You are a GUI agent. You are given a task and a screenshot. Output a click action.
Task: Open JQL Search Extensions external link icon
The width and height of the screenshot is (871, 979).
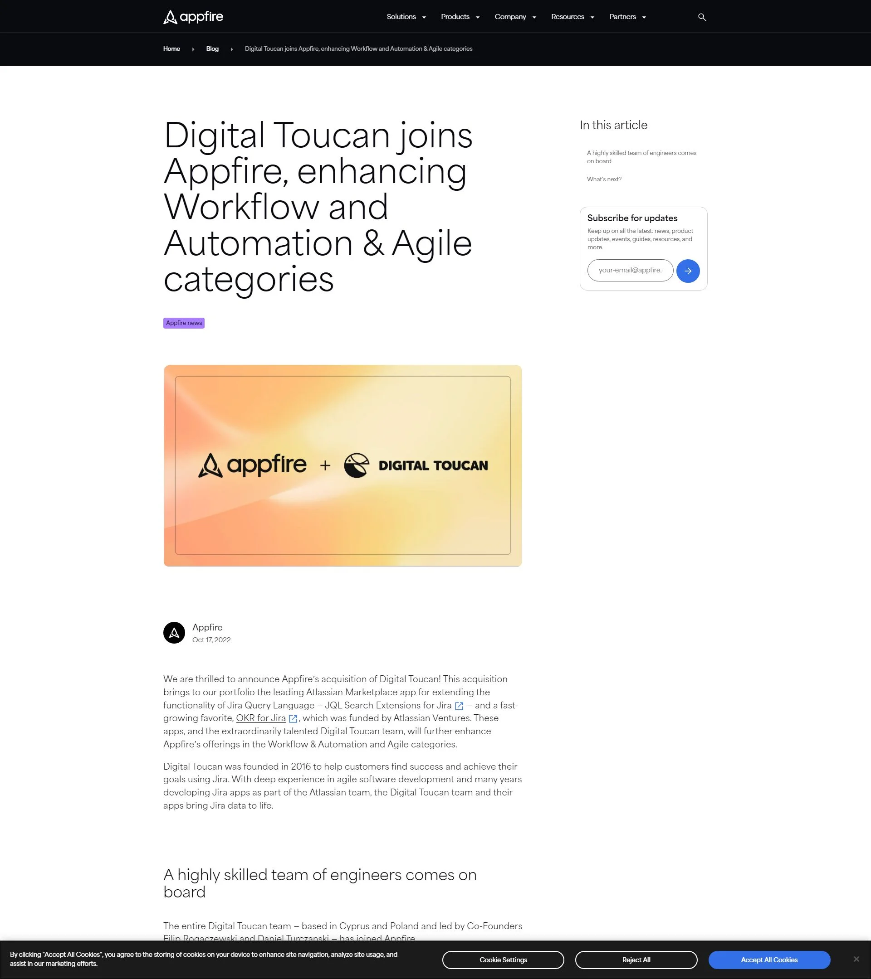coord(459,706)
